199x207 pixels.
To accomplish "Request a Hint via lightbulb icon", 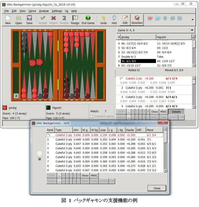I will pyautogui.click(x=114, y=20).
